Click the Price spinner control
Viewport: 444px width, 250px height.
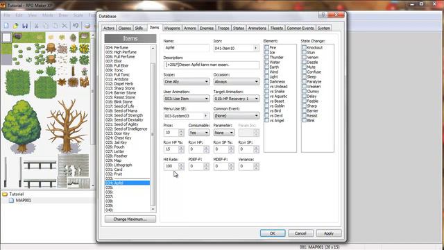coord(181,133)
